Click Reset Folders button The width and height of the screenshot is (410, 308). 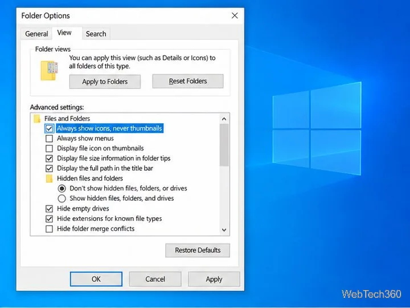188,81
